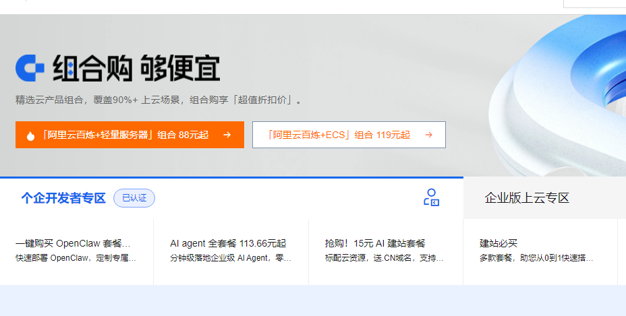Click the arrow on the 88元起 orange button
626x316 pixels.
click(x=227, y=135)
